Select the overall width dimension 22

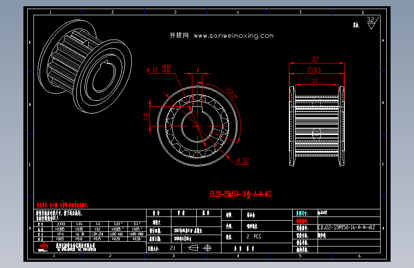coord(316,59)
